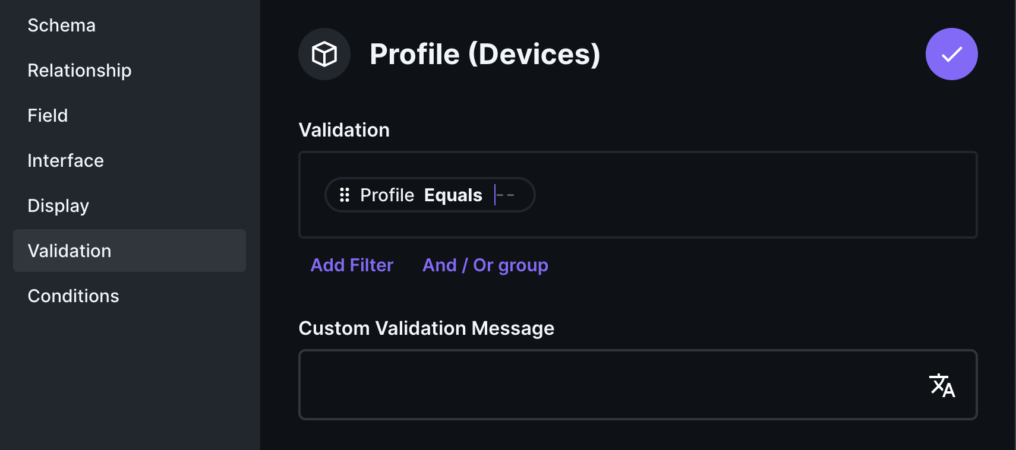Select the Interface sidebar entry
The image size is (1016, 450).
[65, 160]
